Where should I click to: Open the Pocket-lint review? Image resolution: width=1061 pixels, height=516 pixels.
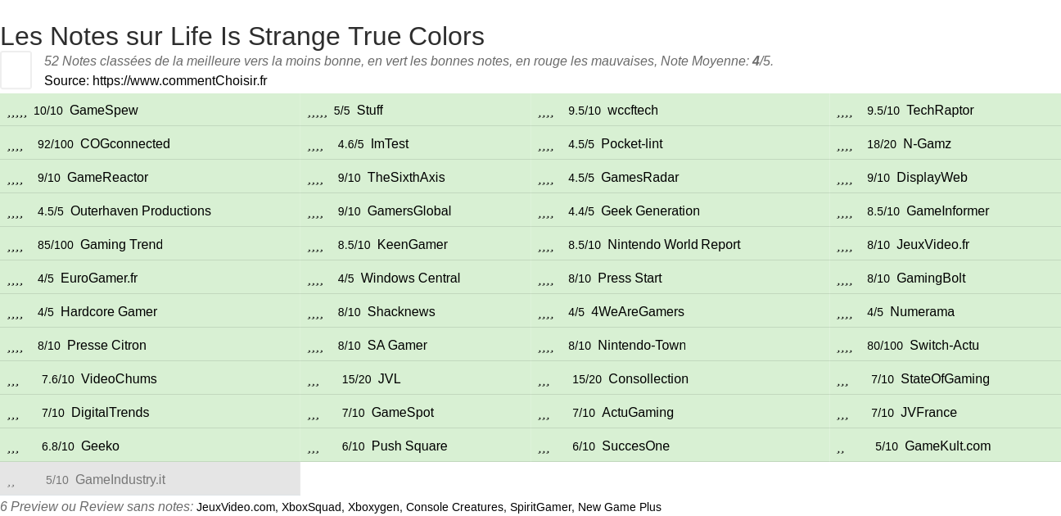click(x=632, y=144)
